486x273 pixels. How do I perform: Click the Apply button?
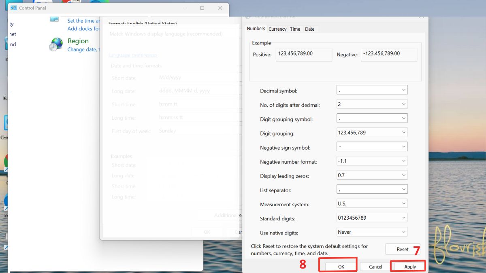[x=409, y=267]
